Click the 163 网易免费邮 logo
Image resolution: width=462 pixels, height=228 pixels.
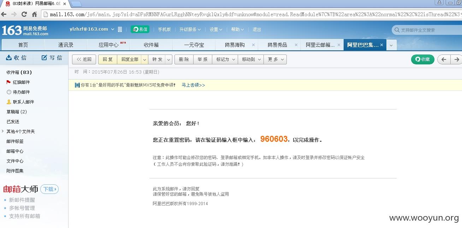click(x=25, y=30)
